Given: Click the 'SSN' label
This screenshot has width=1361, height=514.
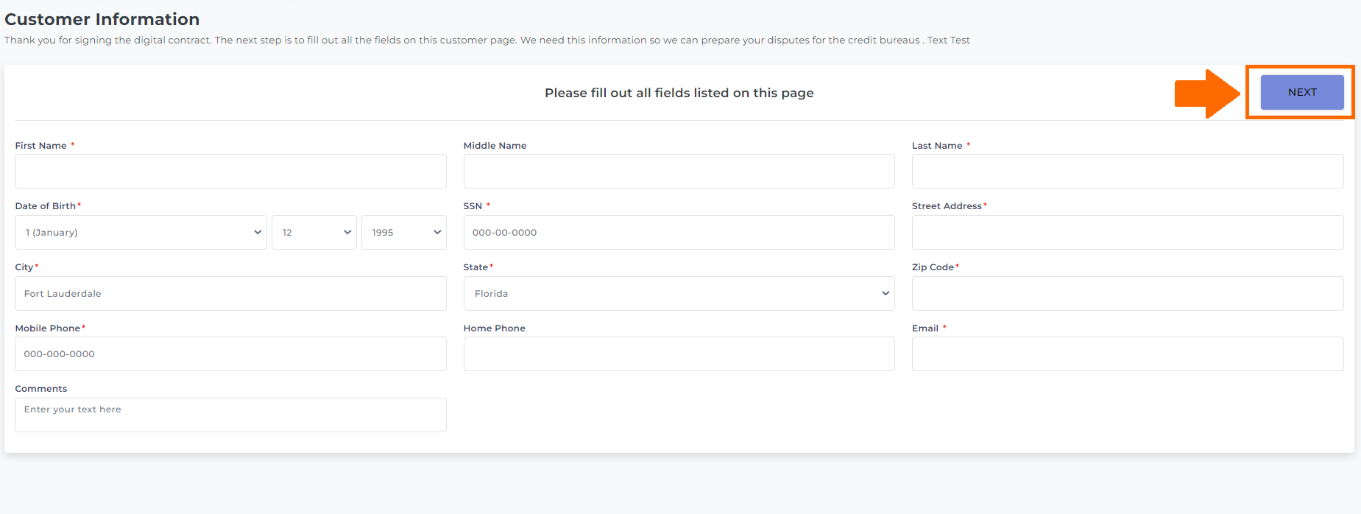Looking at the screenshot, I should coord(473,206).
